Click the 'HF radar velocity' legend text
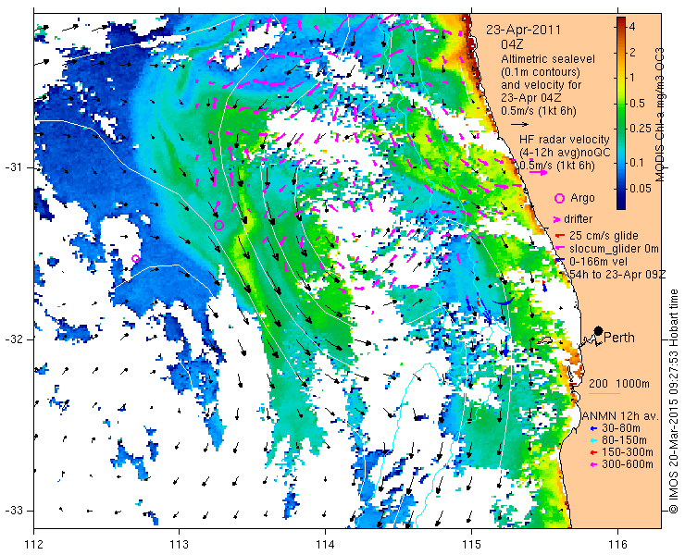 [565, 140]
